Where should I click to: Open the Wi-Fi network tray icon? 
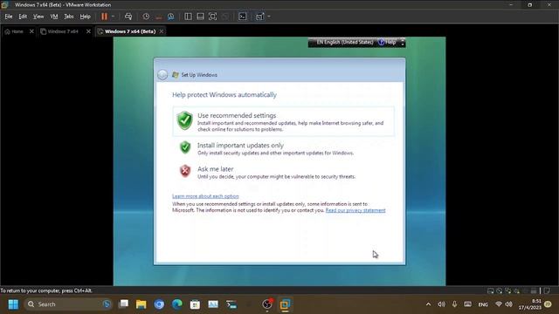[499, 304]
